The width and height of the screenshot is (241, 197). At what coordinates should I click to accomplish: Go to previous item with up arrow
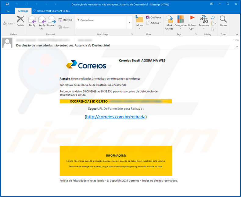pos(36,4)
